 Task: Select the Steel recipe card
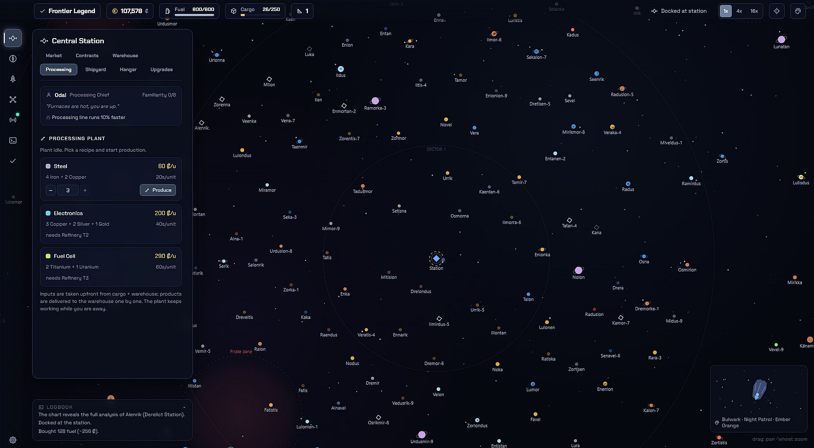[x=111, y=179]
